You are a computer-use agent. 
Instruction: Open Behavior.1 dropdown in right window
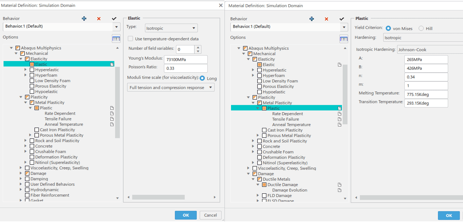coord(344,27)
